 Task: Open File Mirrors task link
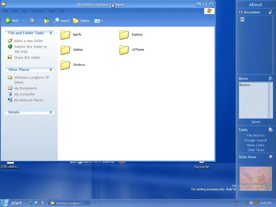click(256, 135)
